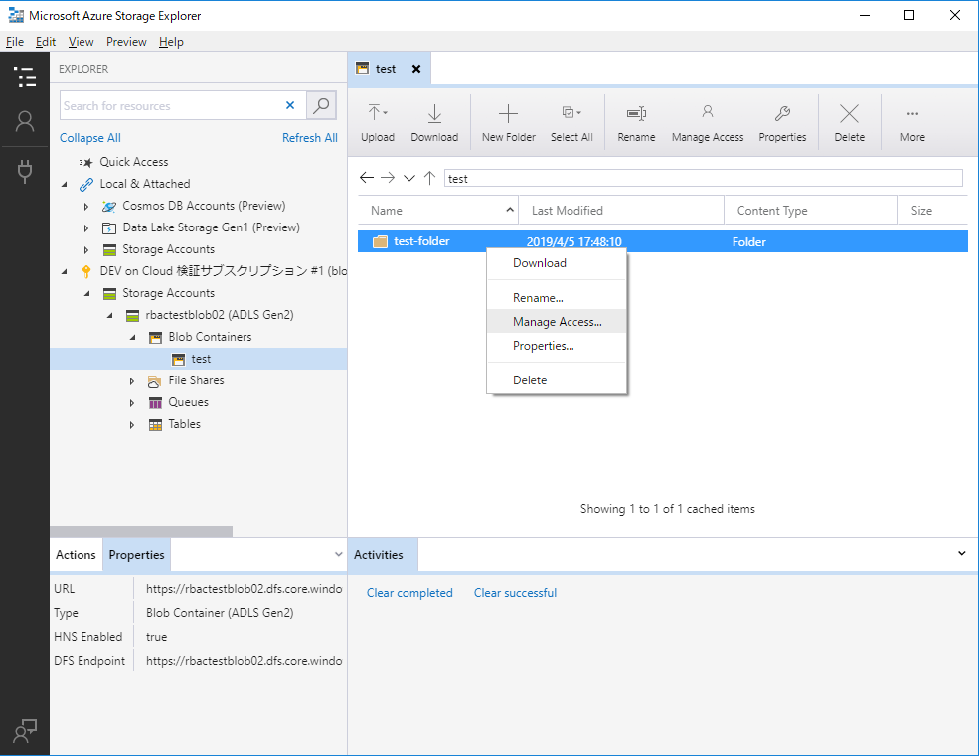Collapse the Actions/Properties panel chevron

pyautogui.click(x=338, y=554)
